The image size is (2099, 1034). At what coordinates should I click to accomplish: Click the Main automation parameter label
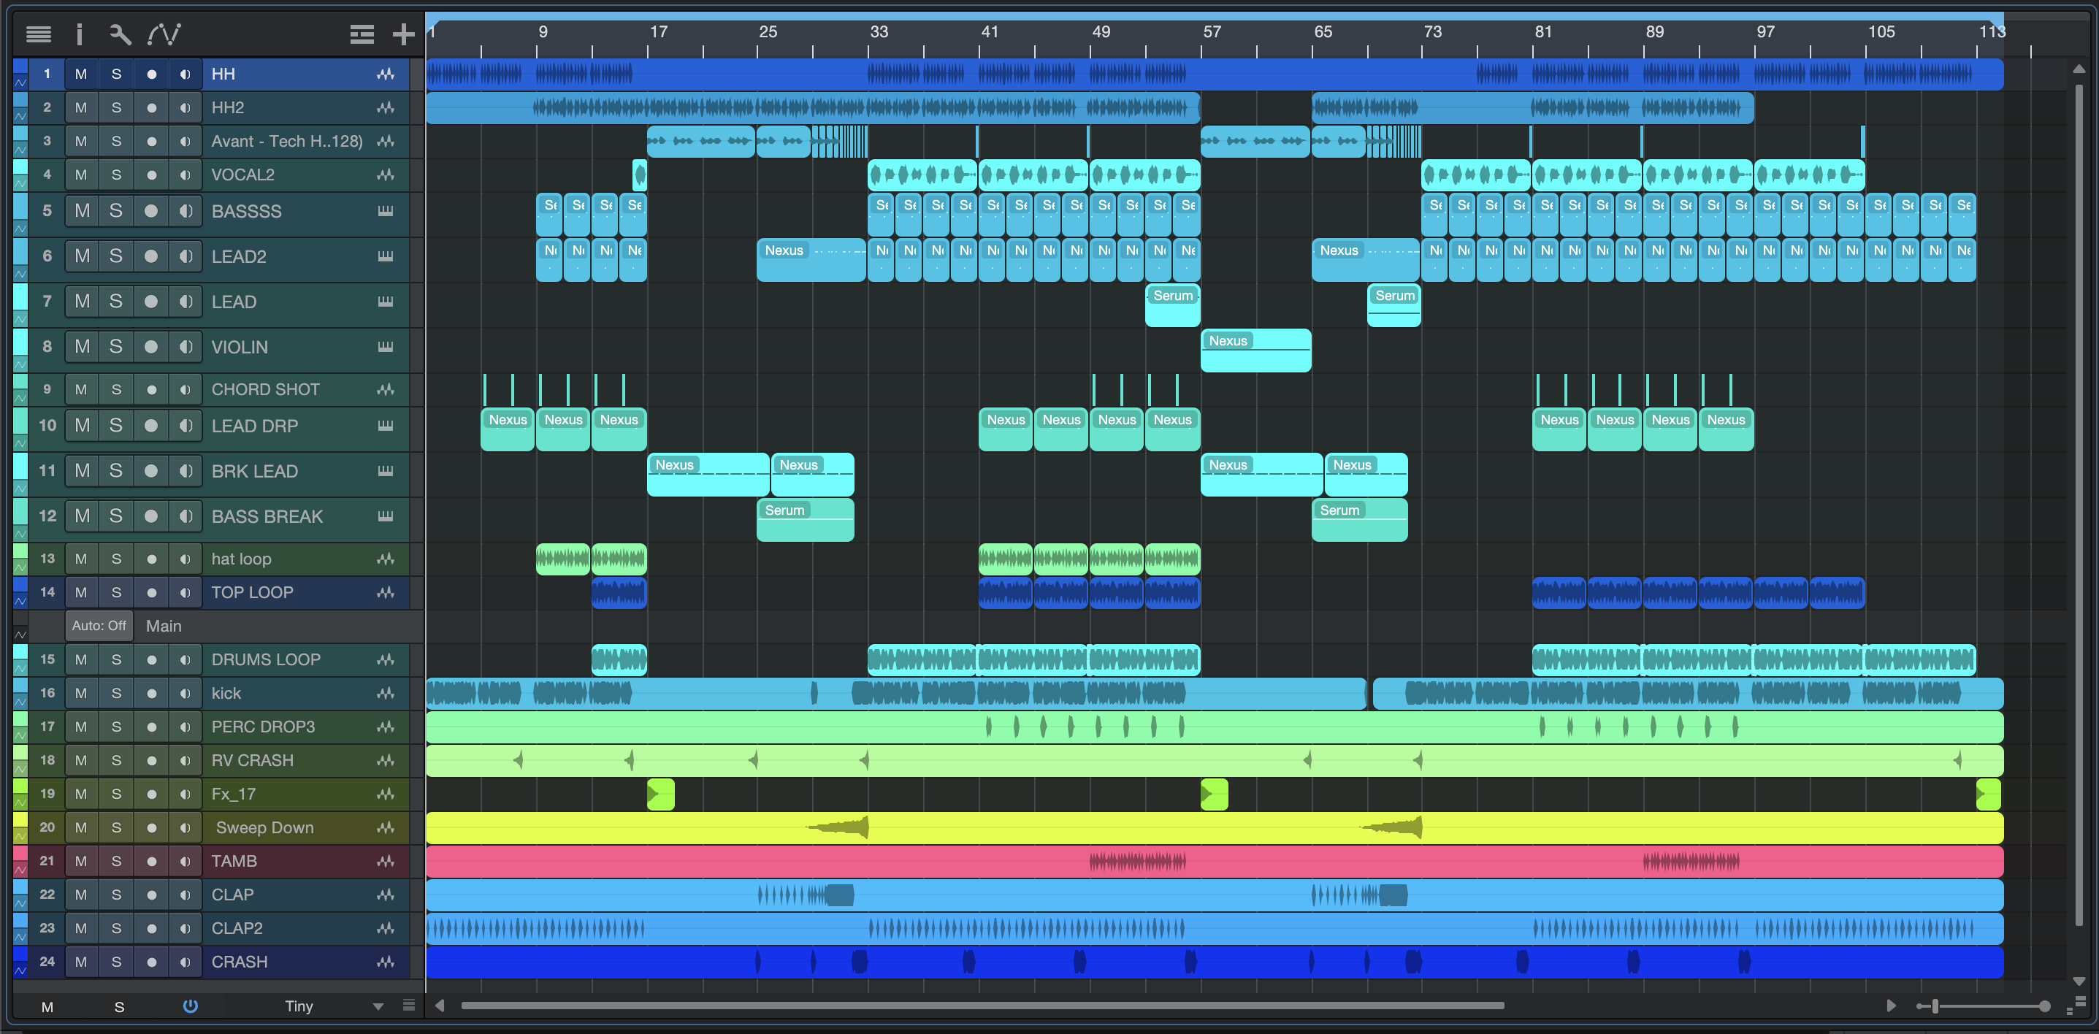tap(164, 626)
